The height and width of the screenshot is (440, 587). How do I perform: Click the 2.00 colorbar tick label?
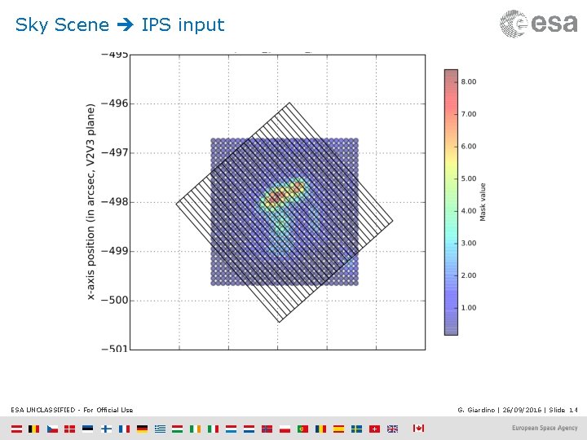(x=468, y=275)
